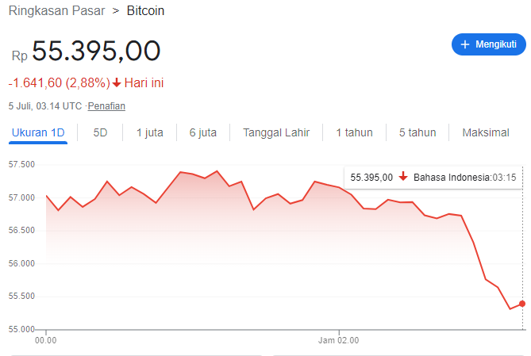531x356 pixels.
Task: Click the red down arrow beside Hari ini
Action: point(117,82)
